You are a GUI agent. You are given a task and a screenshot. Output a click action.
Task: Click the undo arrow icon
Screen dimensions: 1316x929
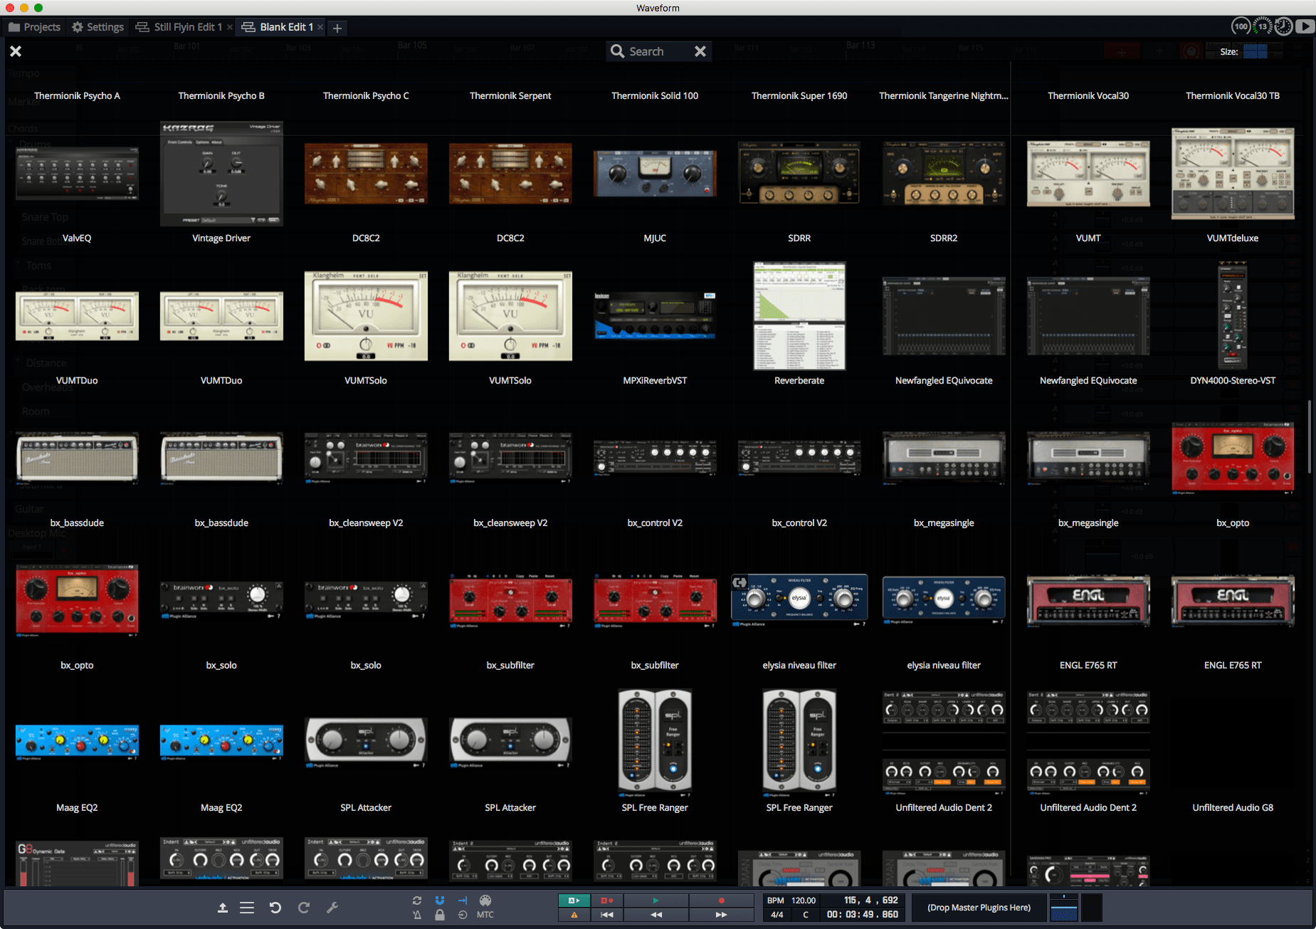click(x=276, y=908)
